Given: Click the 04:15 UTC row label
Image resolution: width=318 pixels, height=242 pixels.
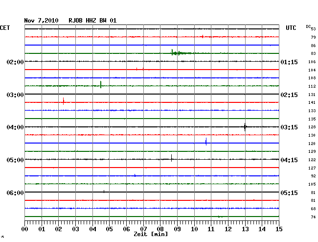Looking at the screenshot, I should (289, 160).
